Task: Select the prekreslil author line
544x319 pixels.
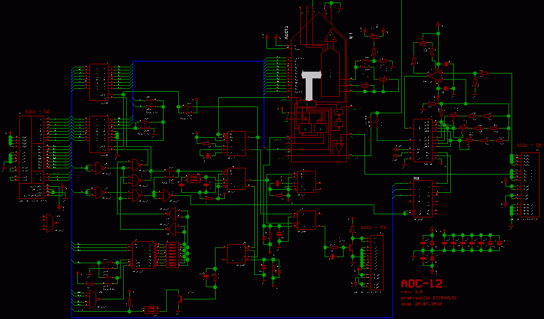Action: 429,298
